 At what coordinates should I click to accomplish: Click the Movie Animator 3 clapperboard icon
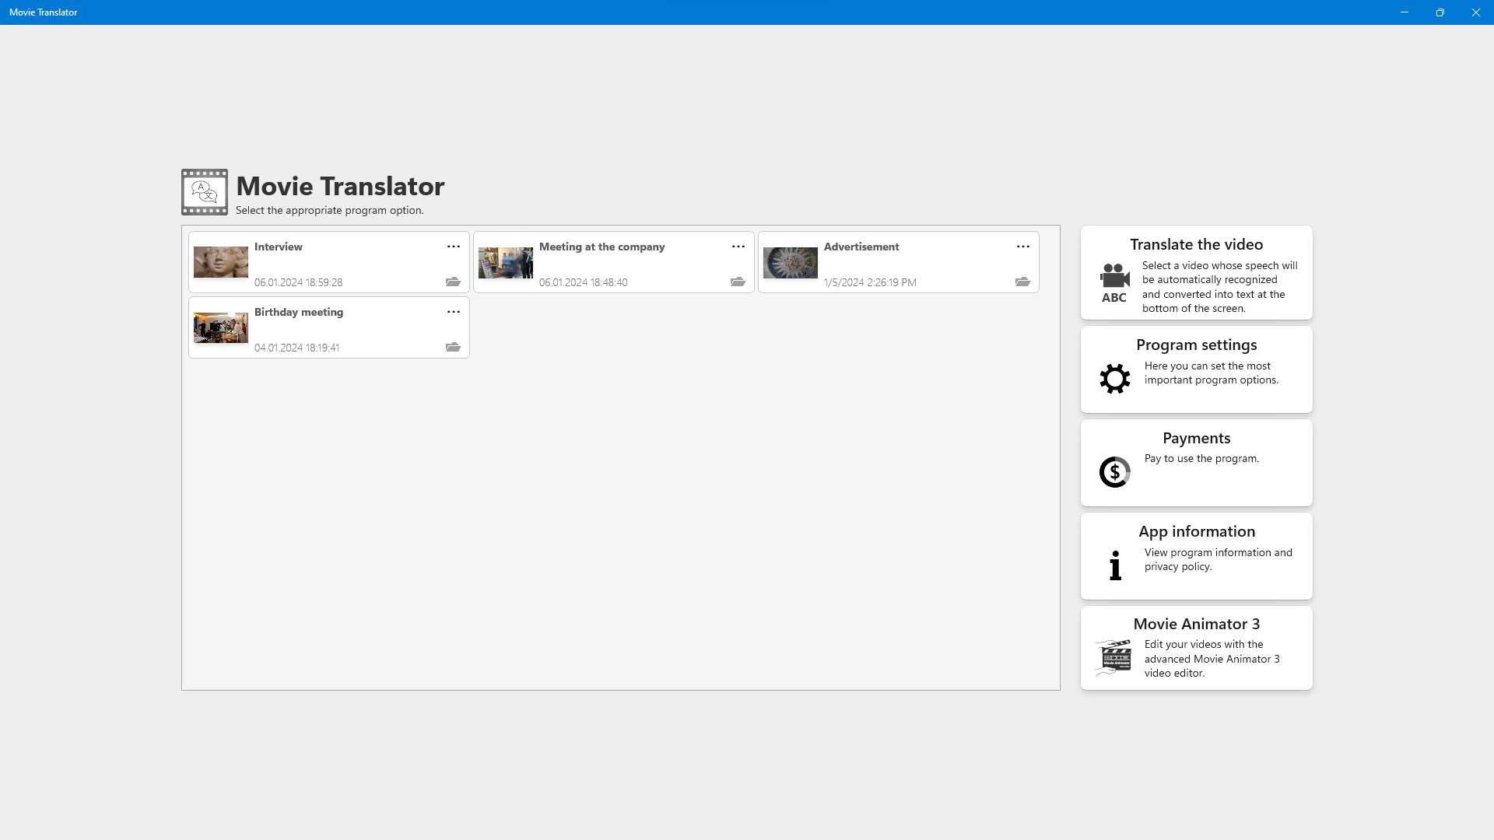(x=1114, y=657)
